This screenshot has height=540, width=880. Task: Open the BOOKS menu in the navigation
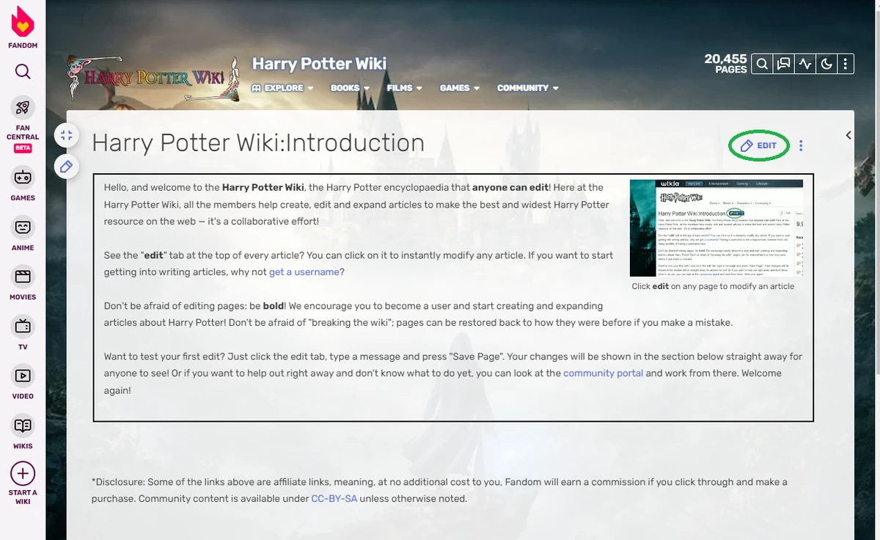[x=350, y=88]
